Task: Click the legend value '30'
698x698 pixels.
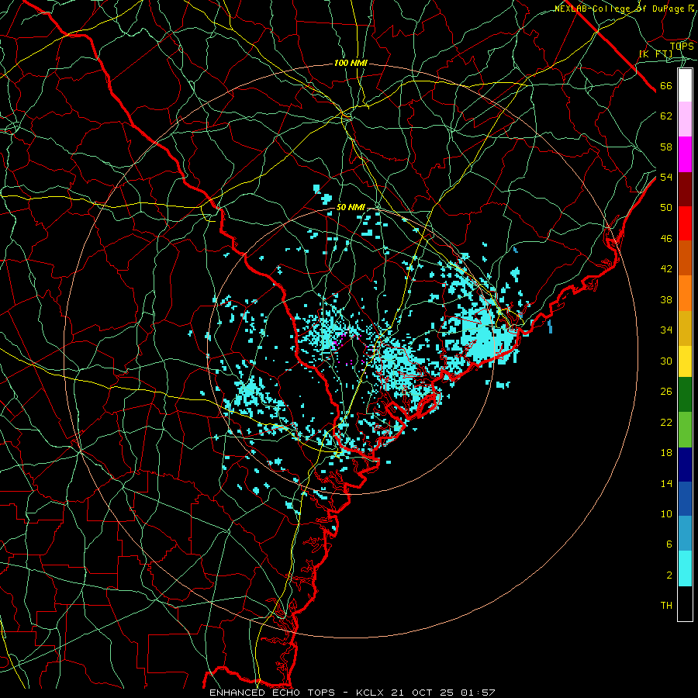Action: click(x=666, y=361)
